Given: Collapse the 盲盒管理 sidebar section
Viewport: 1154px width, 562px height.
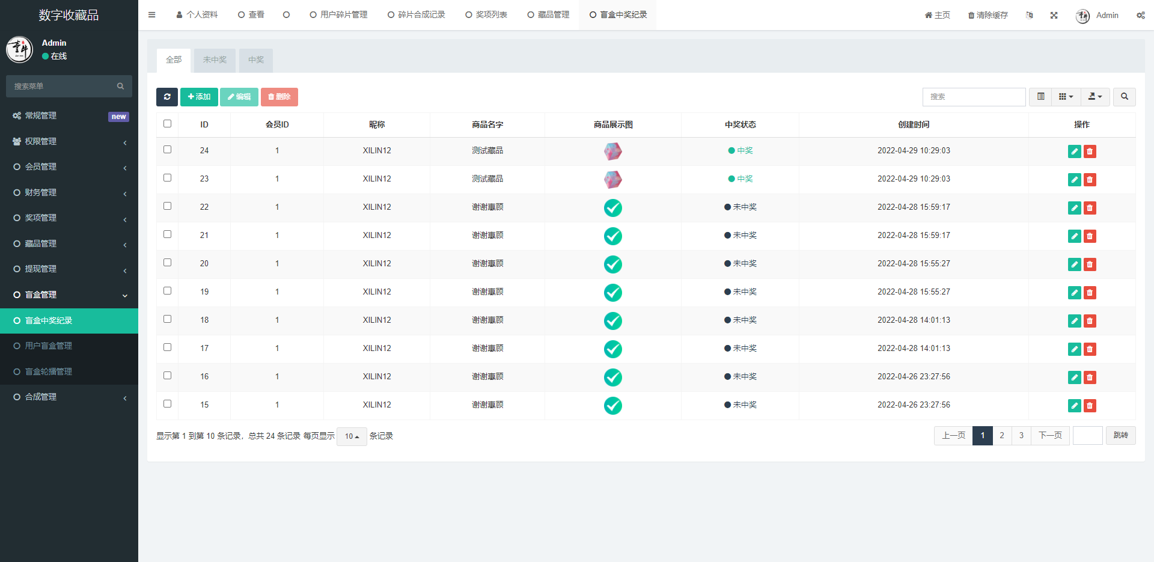Looking at the screenshot, I should [69, 294].
